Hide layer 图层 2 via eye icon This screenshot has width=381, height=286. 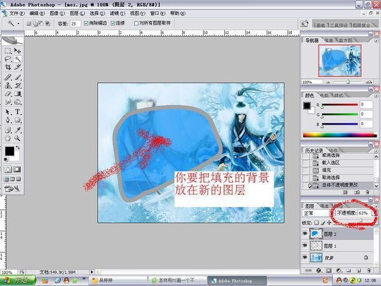pyautogui.click(x=306, y=233)
